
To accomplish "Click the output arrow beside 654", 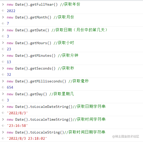I will tap(3, 87).
